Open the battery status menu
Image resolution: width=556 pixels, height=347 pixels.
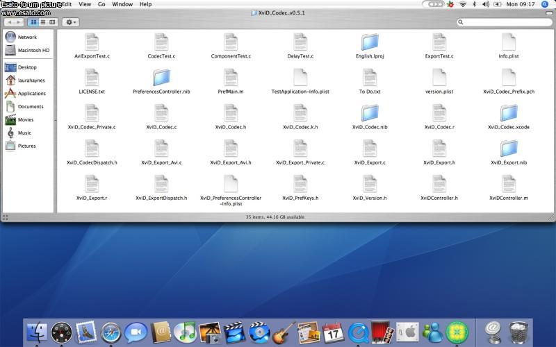498,4
